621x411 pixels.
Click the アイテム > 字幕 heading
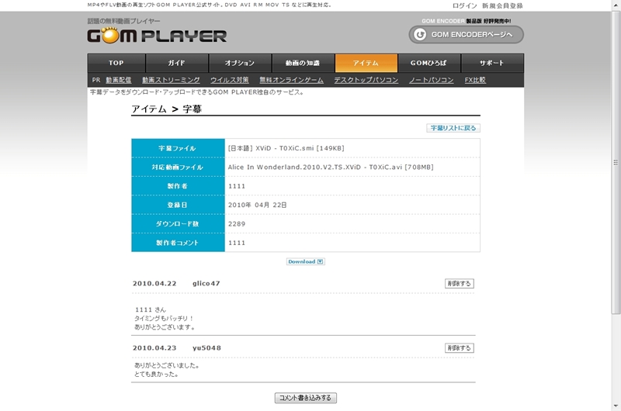[167, 109]
